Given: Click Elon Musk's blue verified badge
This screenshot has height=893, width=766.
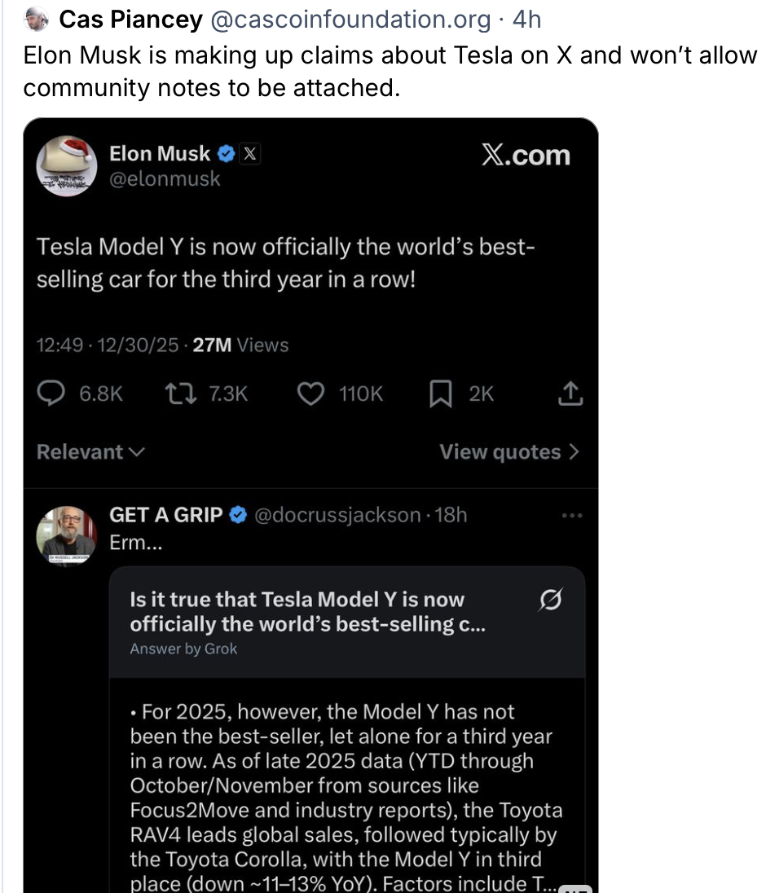Looking at the screenshot, I should [x=228, y=153].
